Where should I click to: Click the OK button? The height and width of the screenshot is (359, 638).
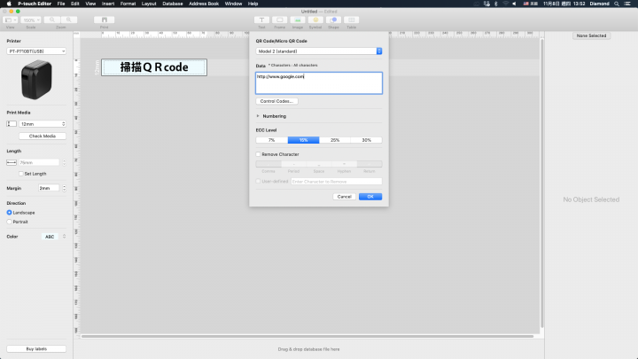tap(370, 197)
